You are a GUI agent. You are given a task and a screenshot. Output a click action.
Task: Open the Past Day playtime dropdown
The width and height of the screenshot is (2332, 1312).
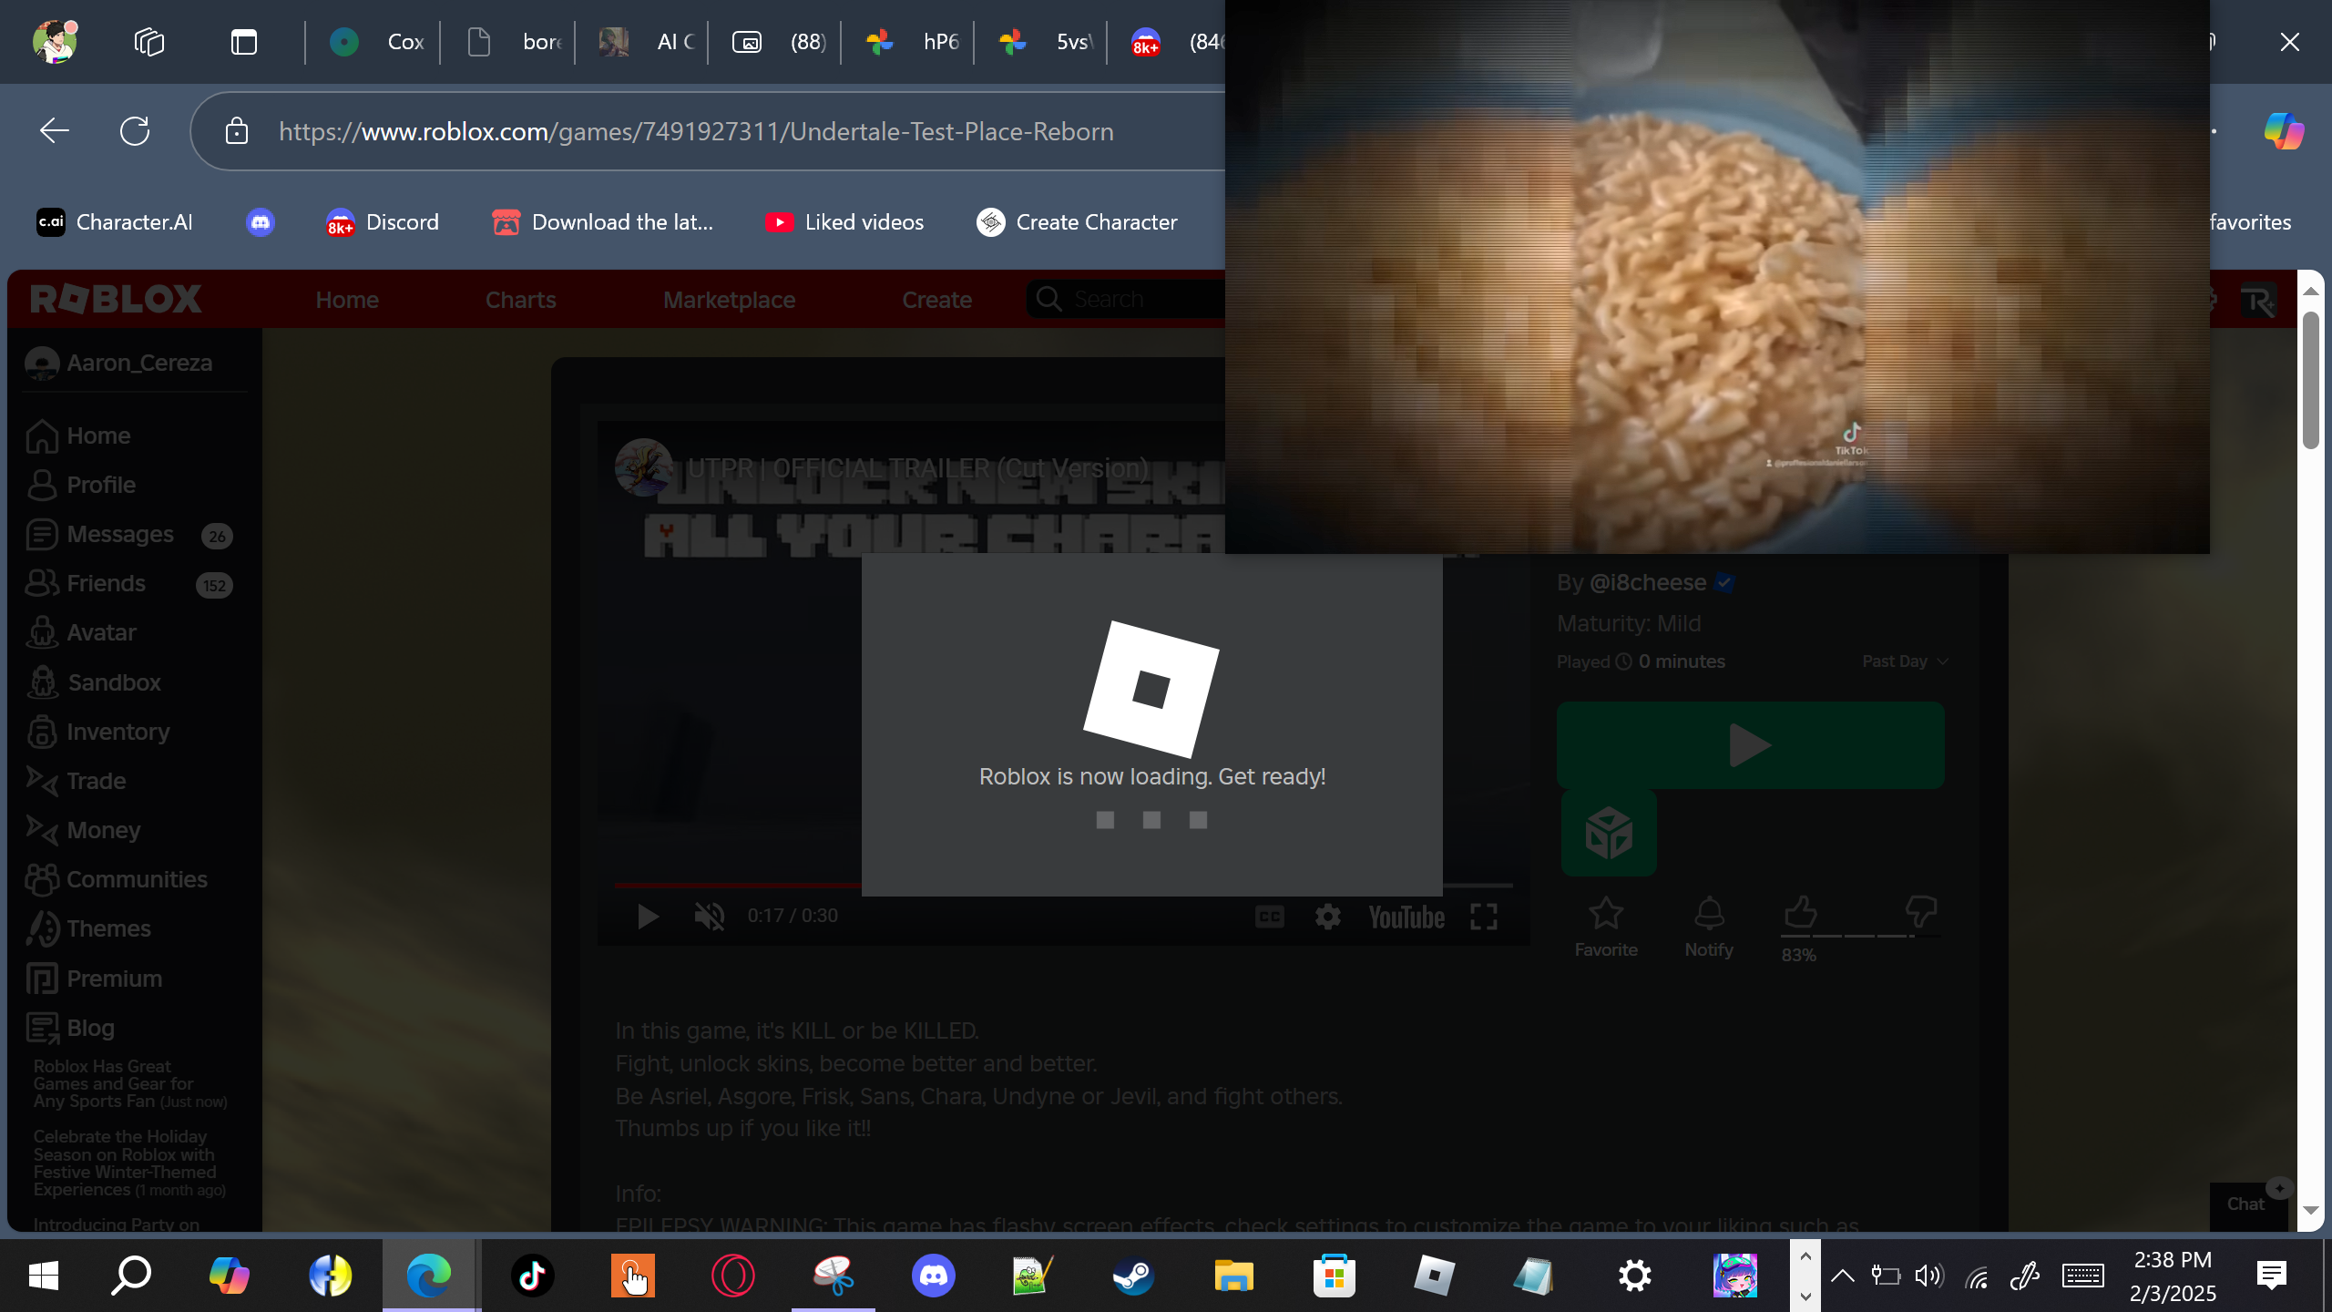point(1905,661)
